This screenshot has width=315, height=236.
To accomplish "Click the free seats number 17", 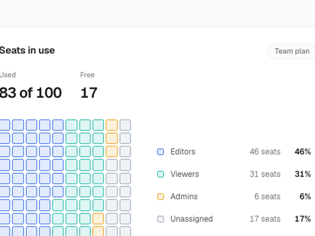I will pos(89,93).
